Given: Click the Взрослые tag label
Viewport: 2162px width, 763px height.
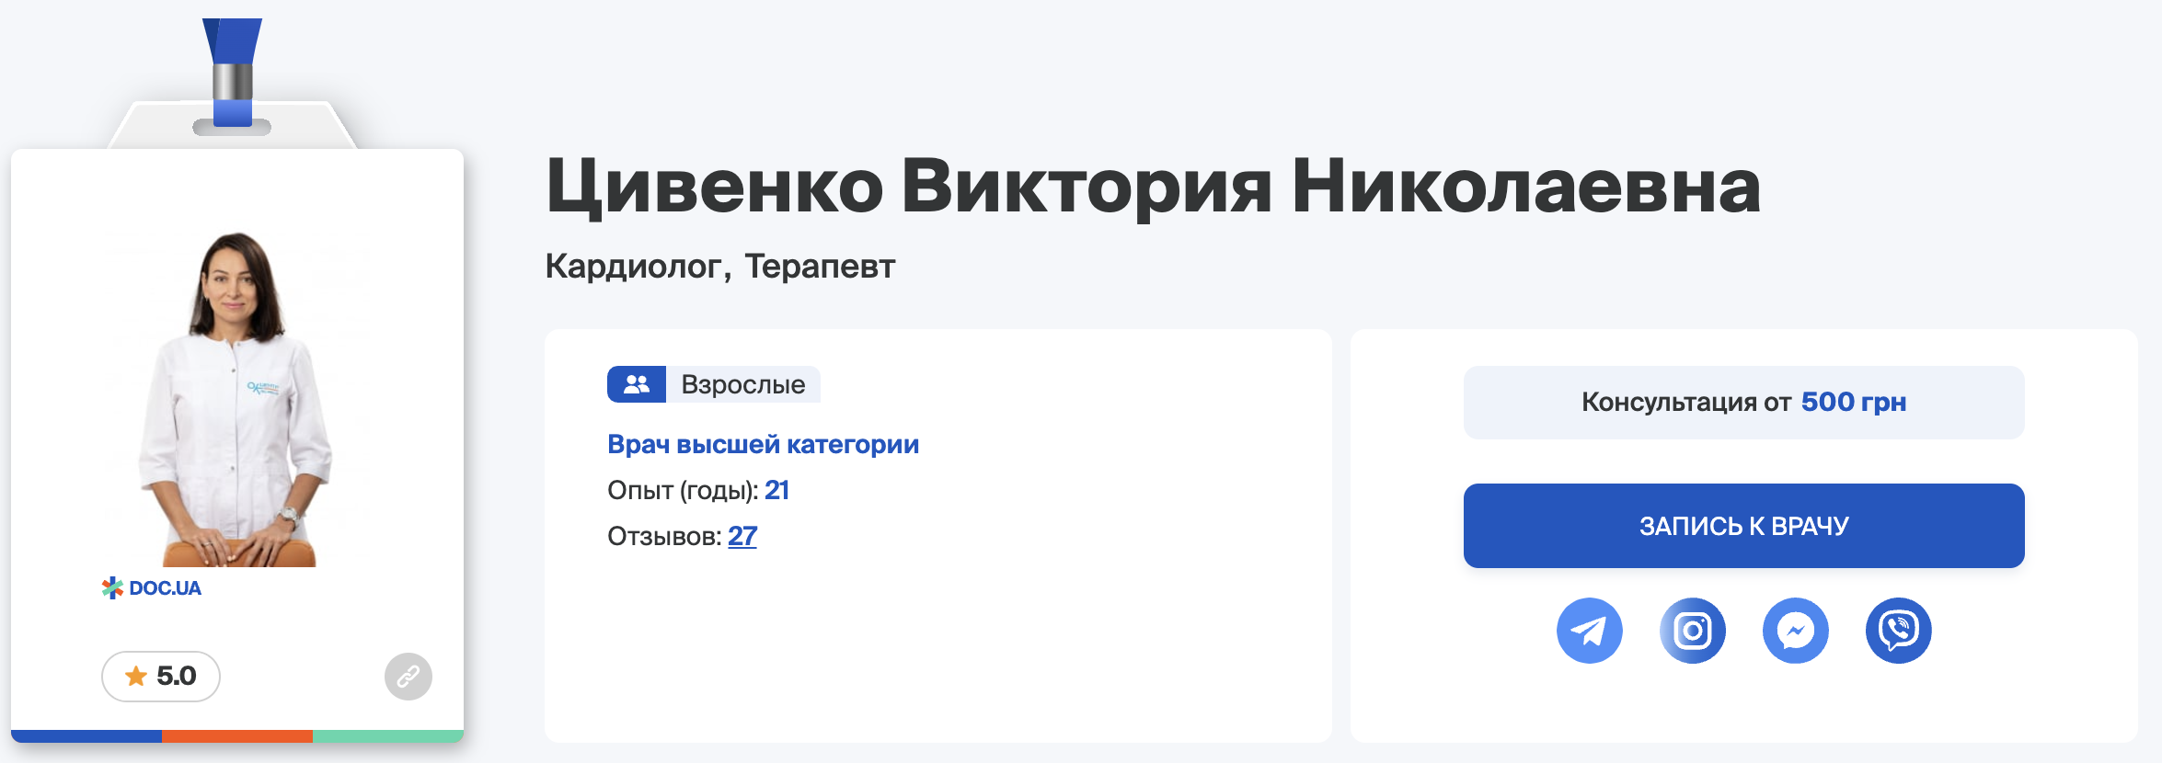Looking at the screenshot, I should click(743, 384).
